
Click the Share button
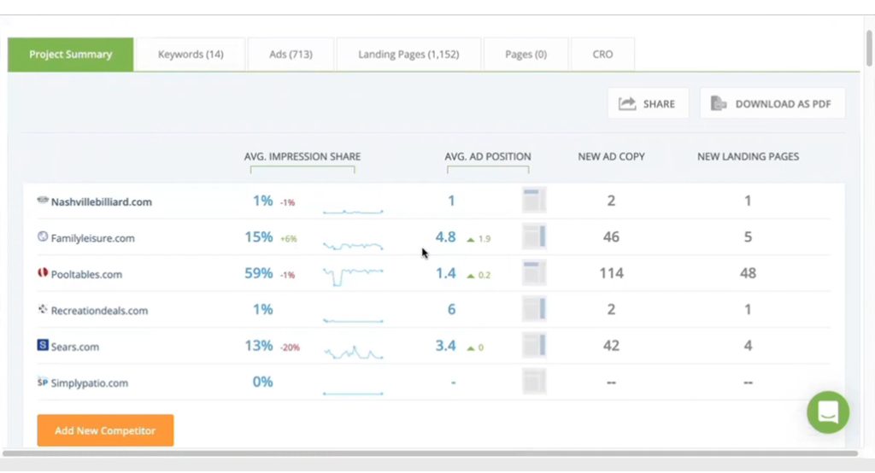point(648,103)
